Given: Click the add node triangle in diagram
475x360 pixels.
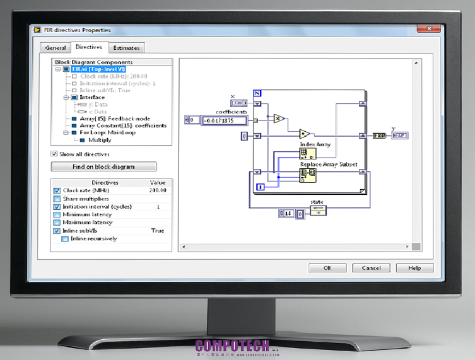Looking at the screenshot, I should (x=305, y=134).
